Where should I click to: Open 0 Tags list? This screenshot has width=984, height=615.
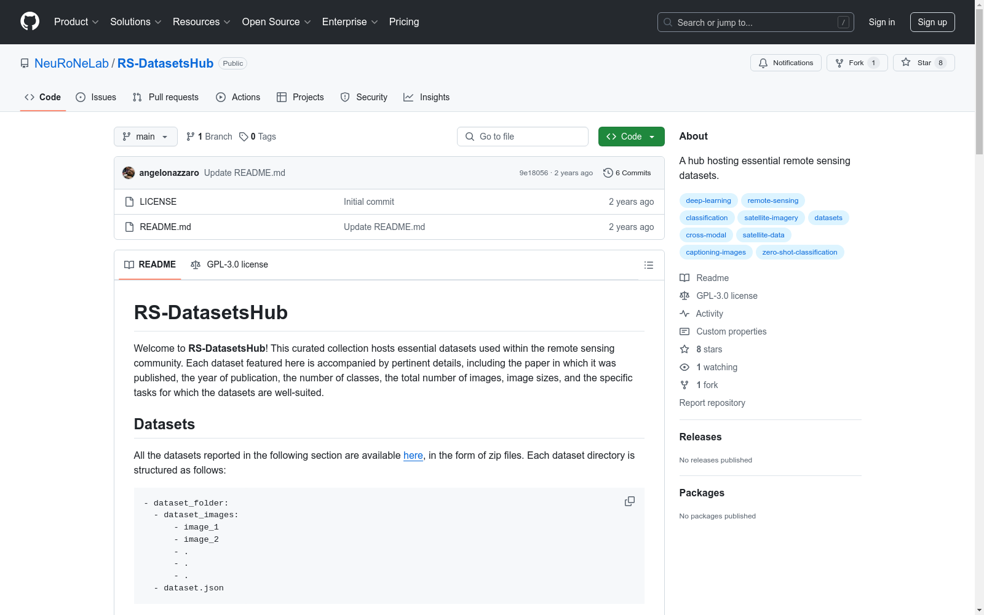click(258, 137)
